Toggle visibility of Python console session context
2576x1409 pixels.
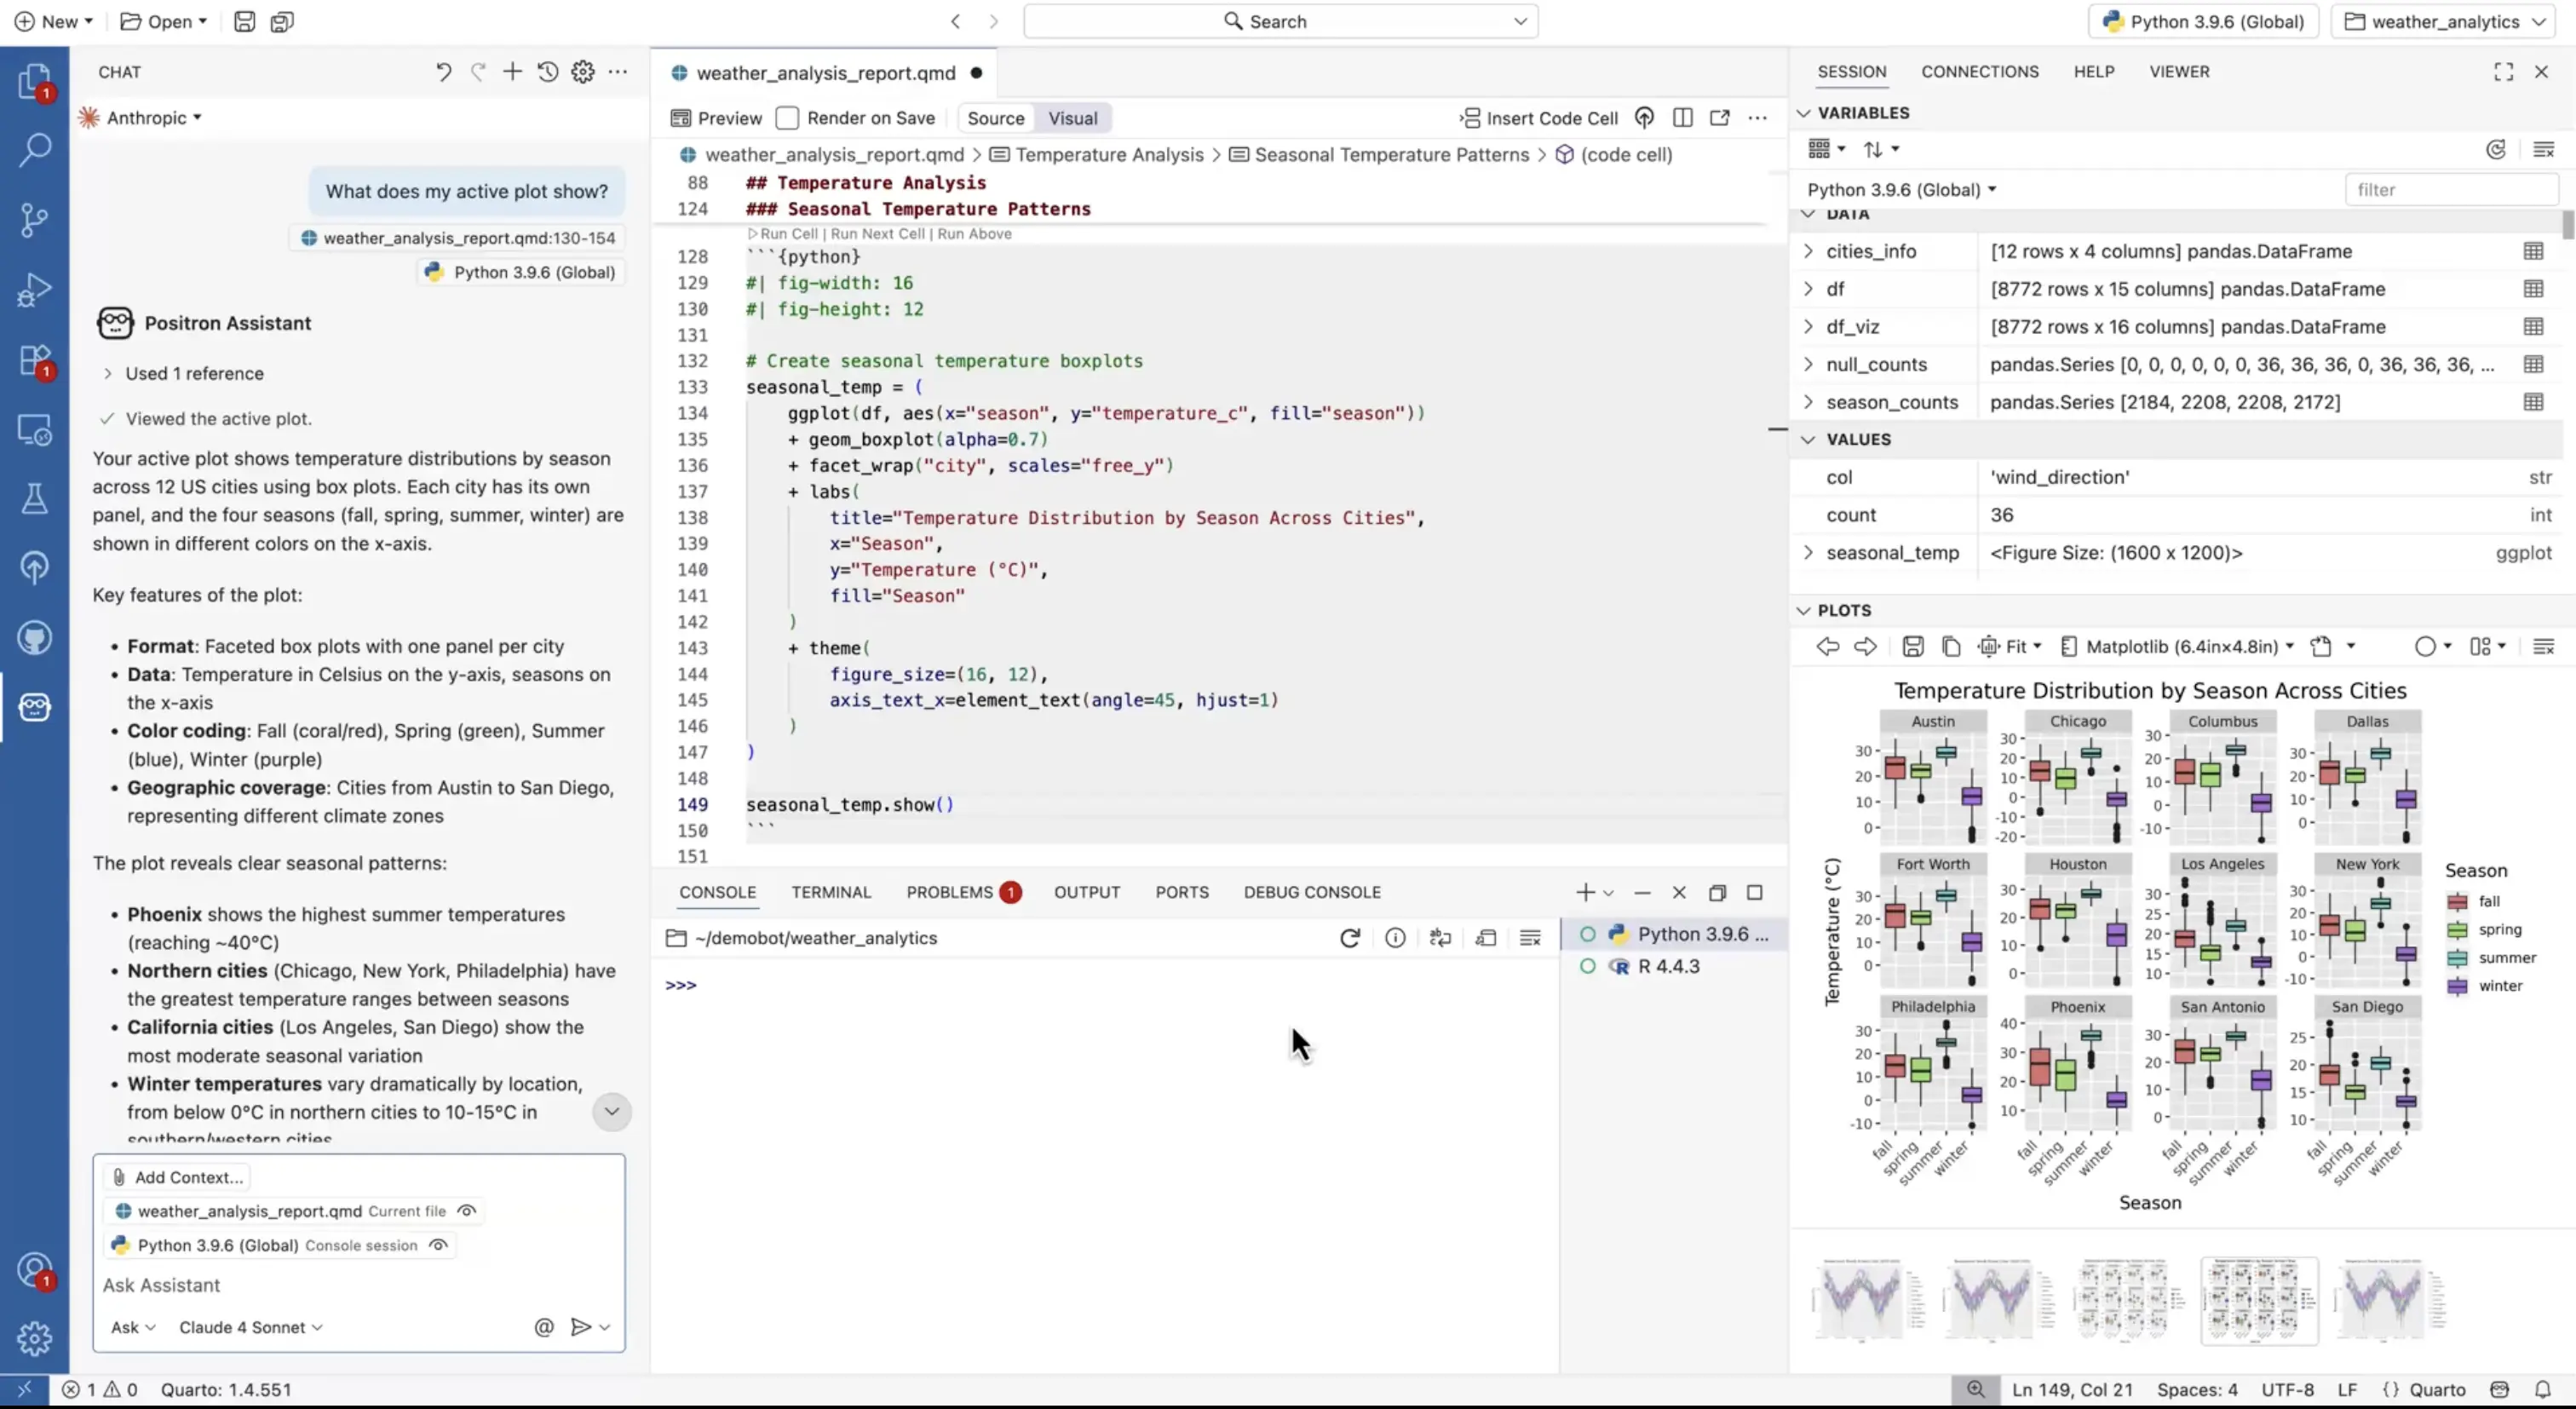(438, 1245)
